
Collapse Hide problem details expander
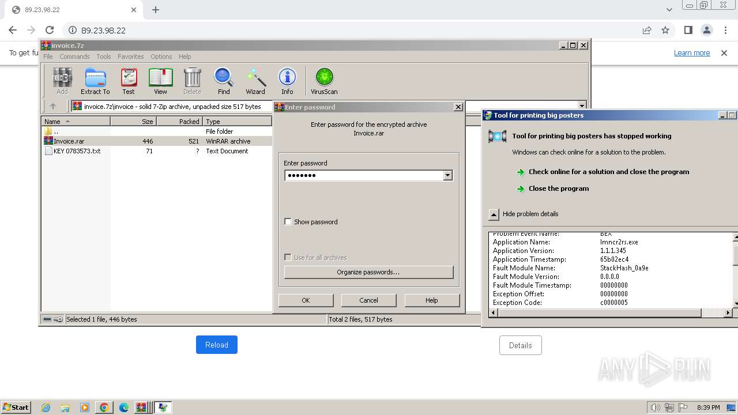click(494, 214)
